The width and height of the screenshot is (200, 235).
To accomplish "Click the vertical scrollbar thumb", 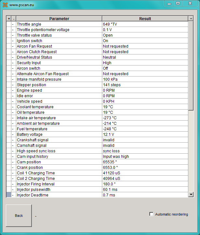I will (x=191, y=66).
